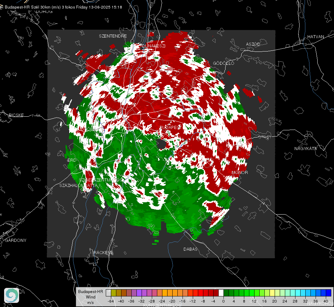Click the BICSKE city label
This screenshot has height=307, width=334.
16,115
